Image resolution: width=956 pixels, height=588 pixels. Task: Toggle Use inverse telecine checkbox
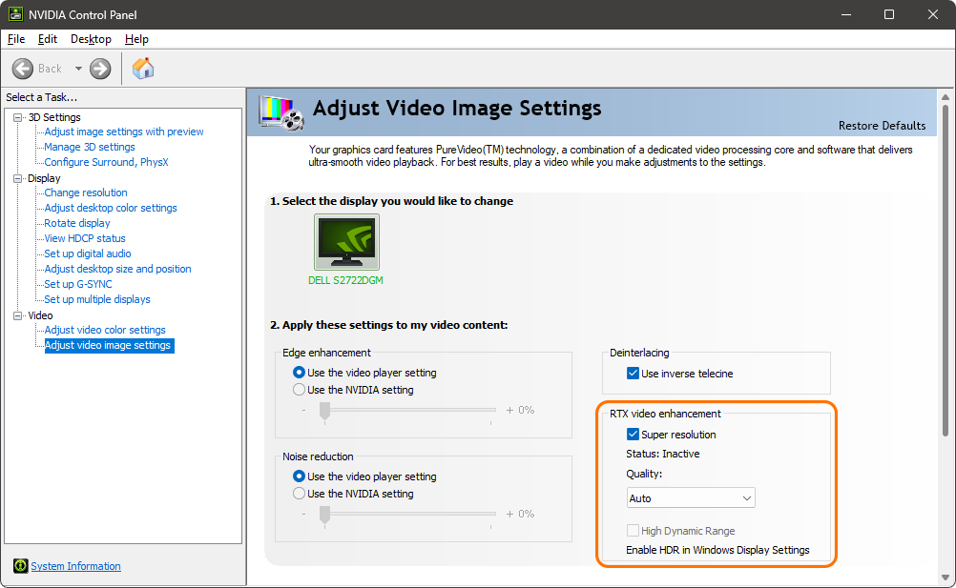tap(633, 374)
